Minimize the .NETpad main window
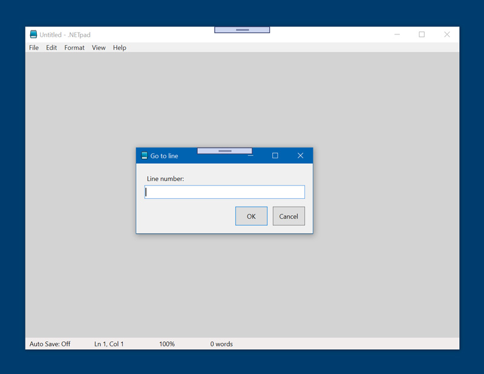The height and width of the screenshot is (374, 484). pyautogui.click(x=397, y=34)
